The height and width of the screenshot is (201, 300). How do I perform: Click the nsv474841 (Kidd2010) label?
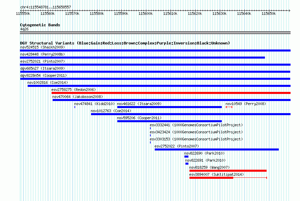(94, 104)
